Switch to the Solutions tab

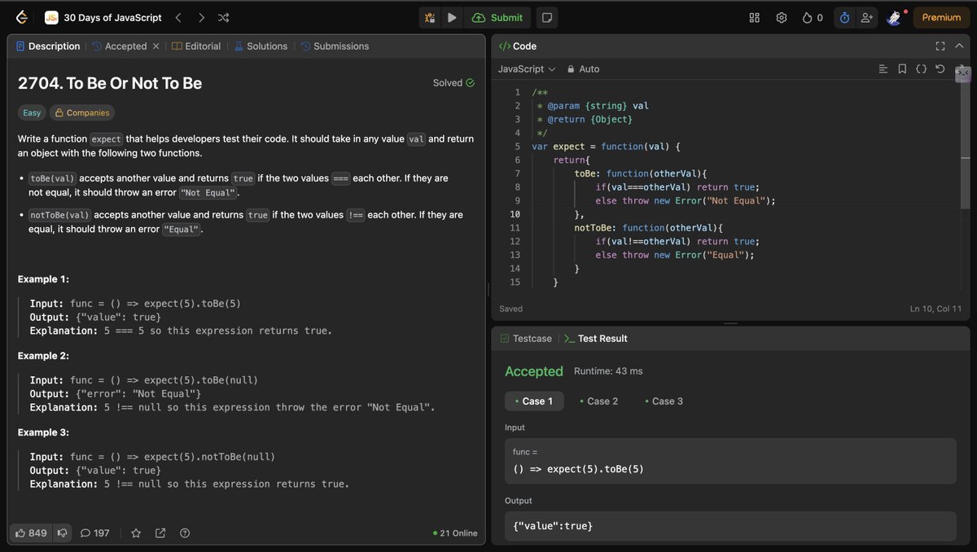pos(261,46)
